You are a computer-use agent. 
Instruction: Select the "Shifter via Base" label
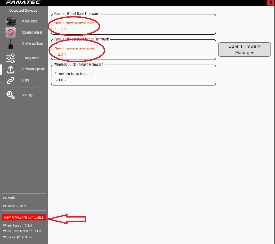(32, 44)
